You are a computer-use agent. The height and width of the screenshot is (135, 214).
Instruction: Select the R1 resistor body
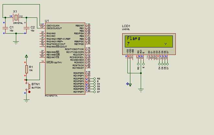pyautogui.click(x=27, y=69)
